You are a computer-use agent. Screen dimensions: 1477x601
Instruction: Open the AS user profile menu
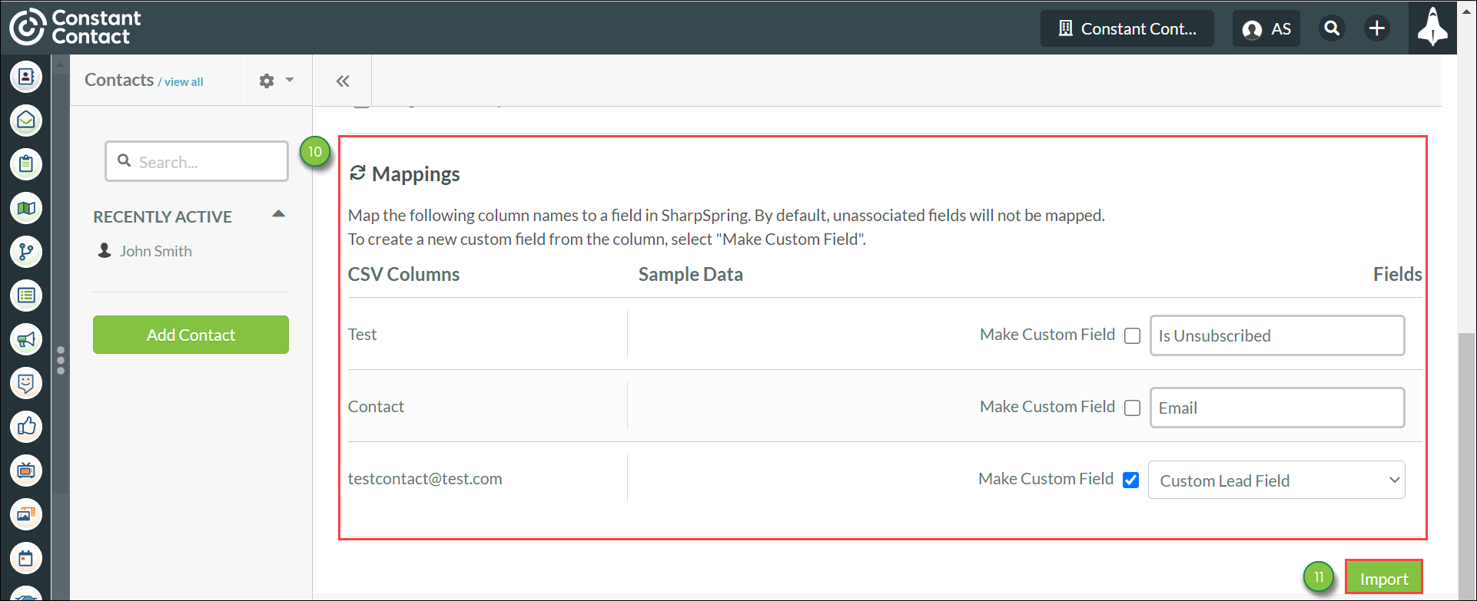tap(1266, 28)
